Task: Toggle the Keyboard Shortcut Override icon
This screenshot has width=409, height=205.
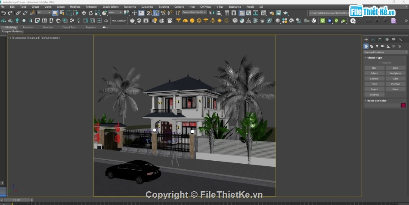Action: click(141, 13)
